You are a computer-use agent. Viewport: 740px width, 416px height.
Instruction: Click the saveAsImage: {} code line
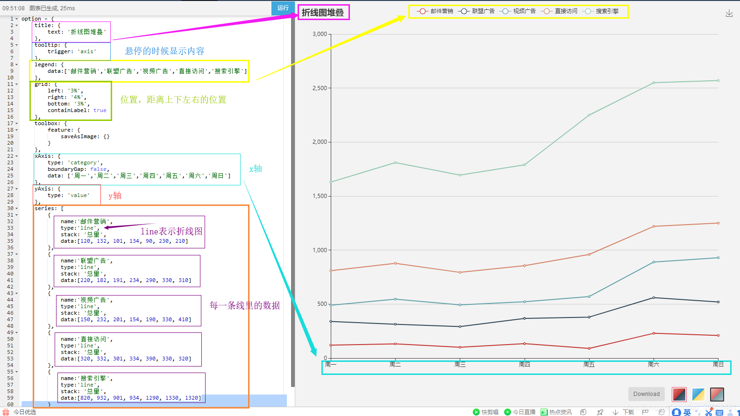[85, 137]
